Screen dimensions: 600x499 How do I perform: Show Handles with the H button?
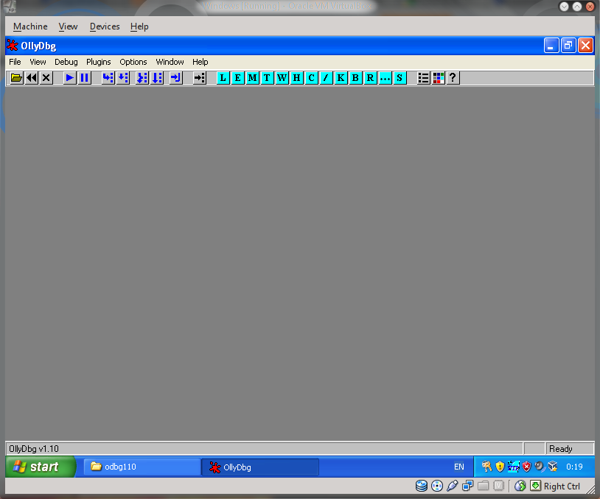296,78
